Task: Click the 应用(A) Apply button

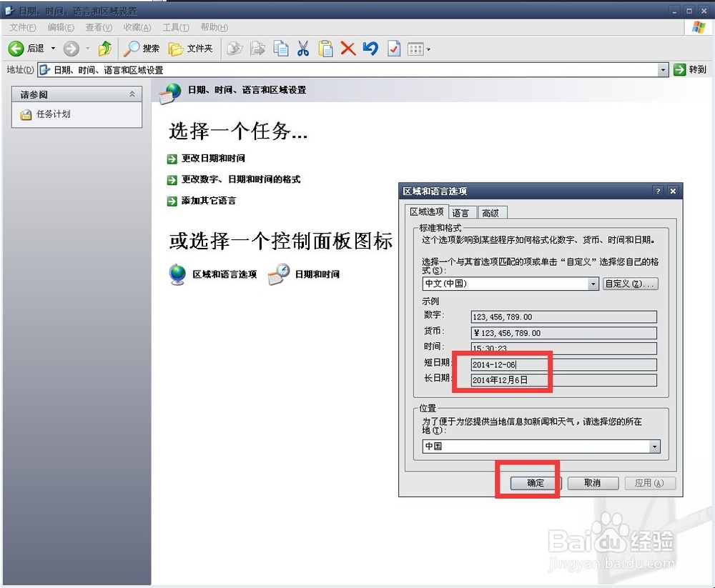Action: pyautogui.click(x=649, y=483)
